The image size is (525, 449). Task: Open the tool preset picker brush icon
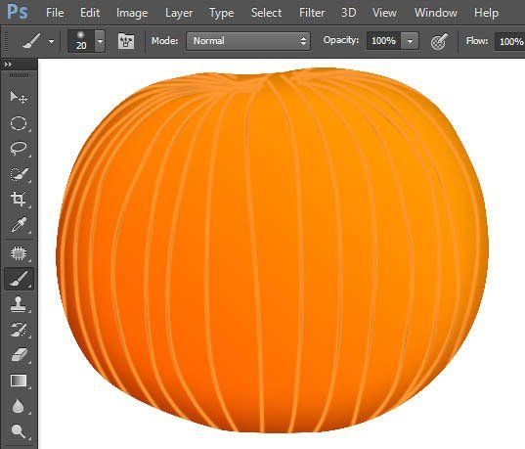pos(31,41)
